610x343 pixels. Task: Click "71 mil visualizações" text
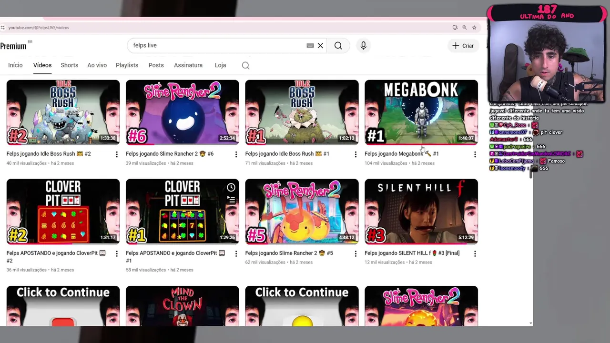pos(265,163)
